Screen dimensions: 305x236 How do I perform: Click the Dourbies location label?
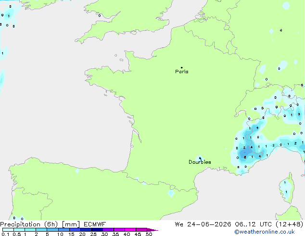(x=200, y=162)
